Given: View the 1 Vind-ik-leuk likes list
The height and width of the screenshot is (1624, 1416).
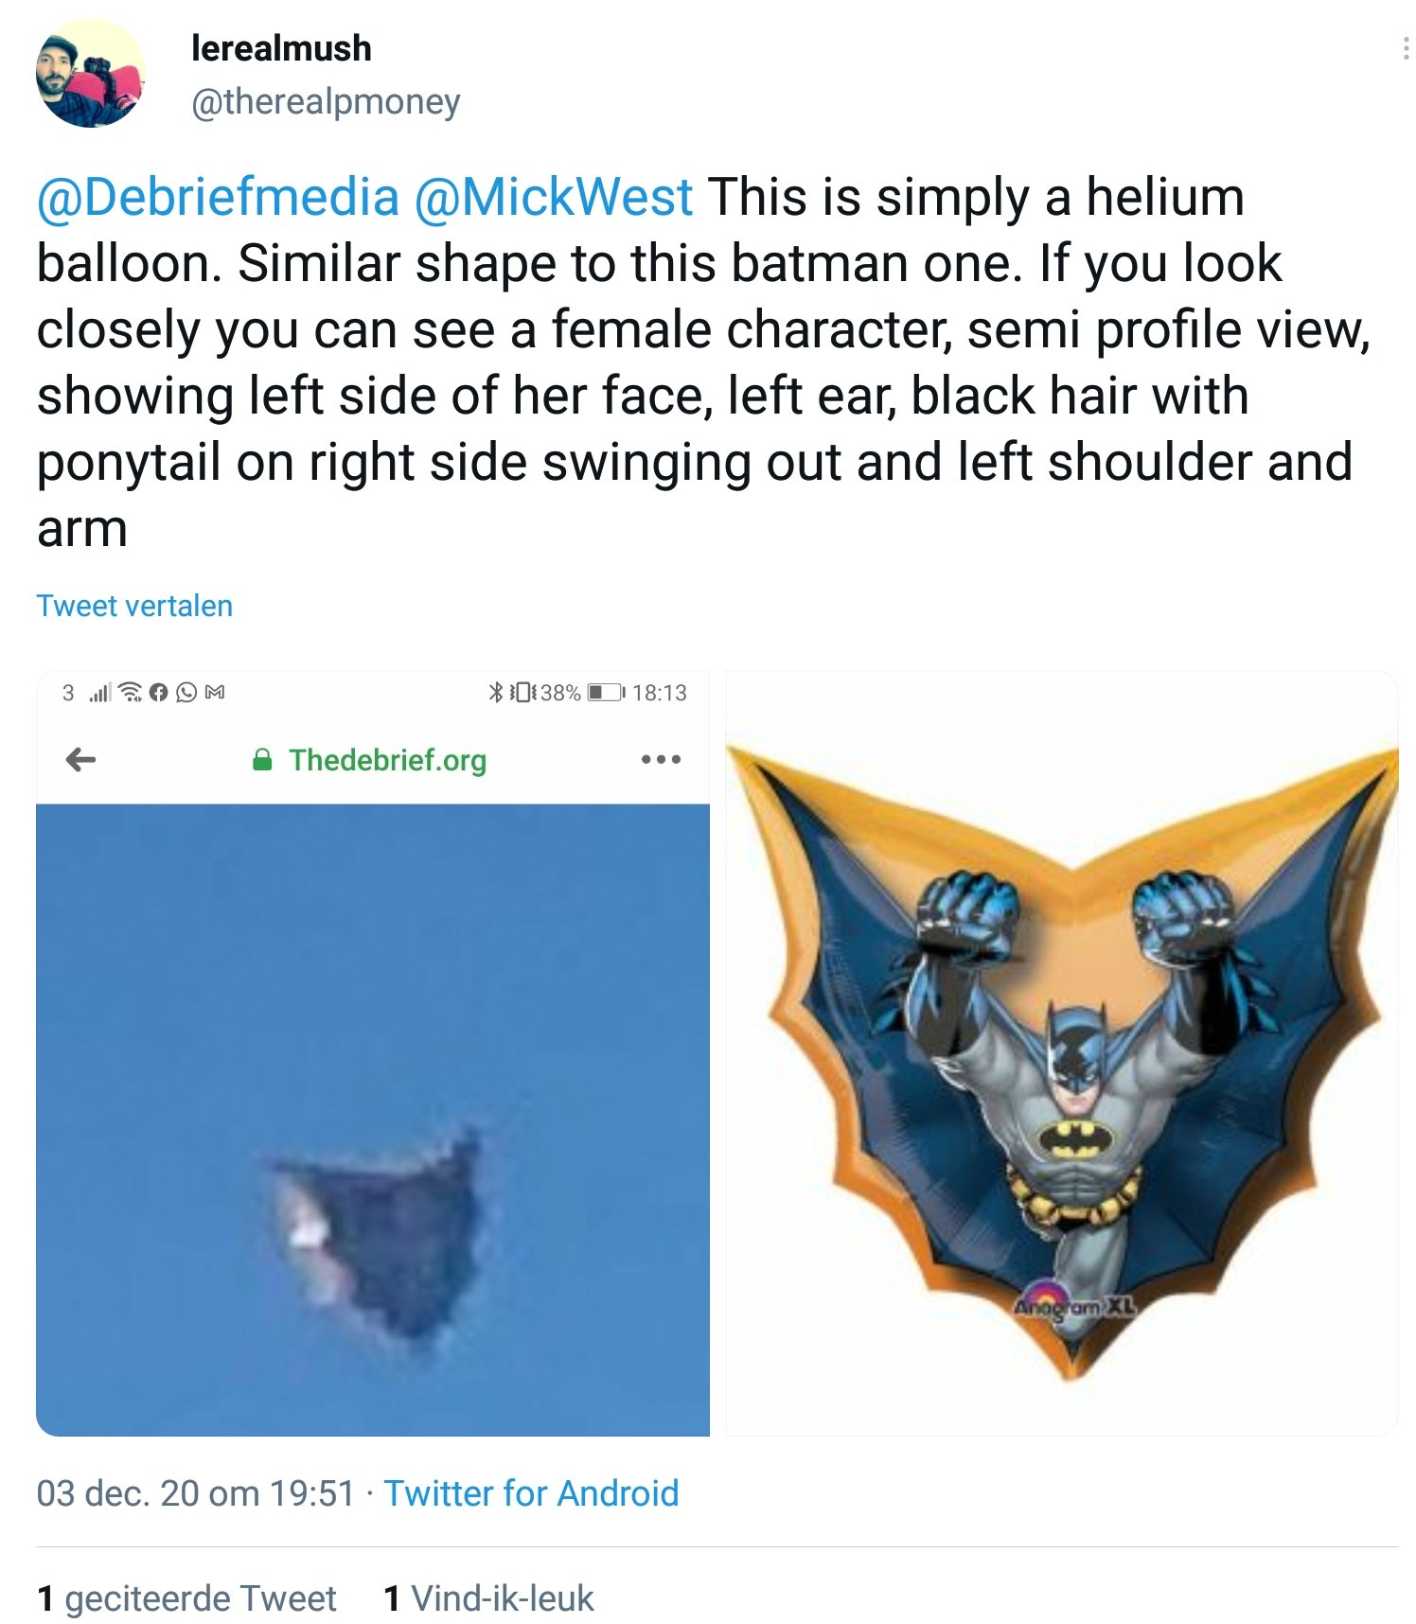Looking at the screenshot, I should (x=488, y=1598).
